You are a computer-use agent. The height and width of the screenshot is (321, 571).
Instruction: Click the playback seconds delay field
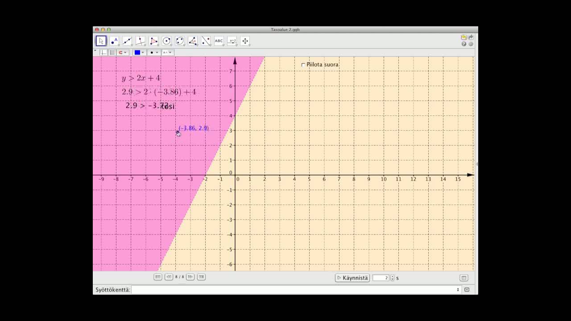pos(381,278)
